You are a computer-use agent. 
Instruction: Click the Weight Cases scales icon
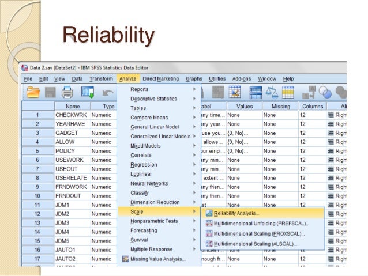click(x=272, y=92)
